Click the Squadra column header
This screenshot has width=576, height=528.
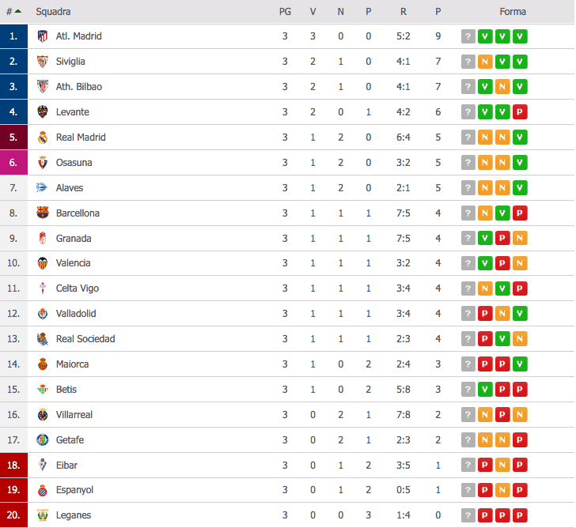[x=53, y=12]
